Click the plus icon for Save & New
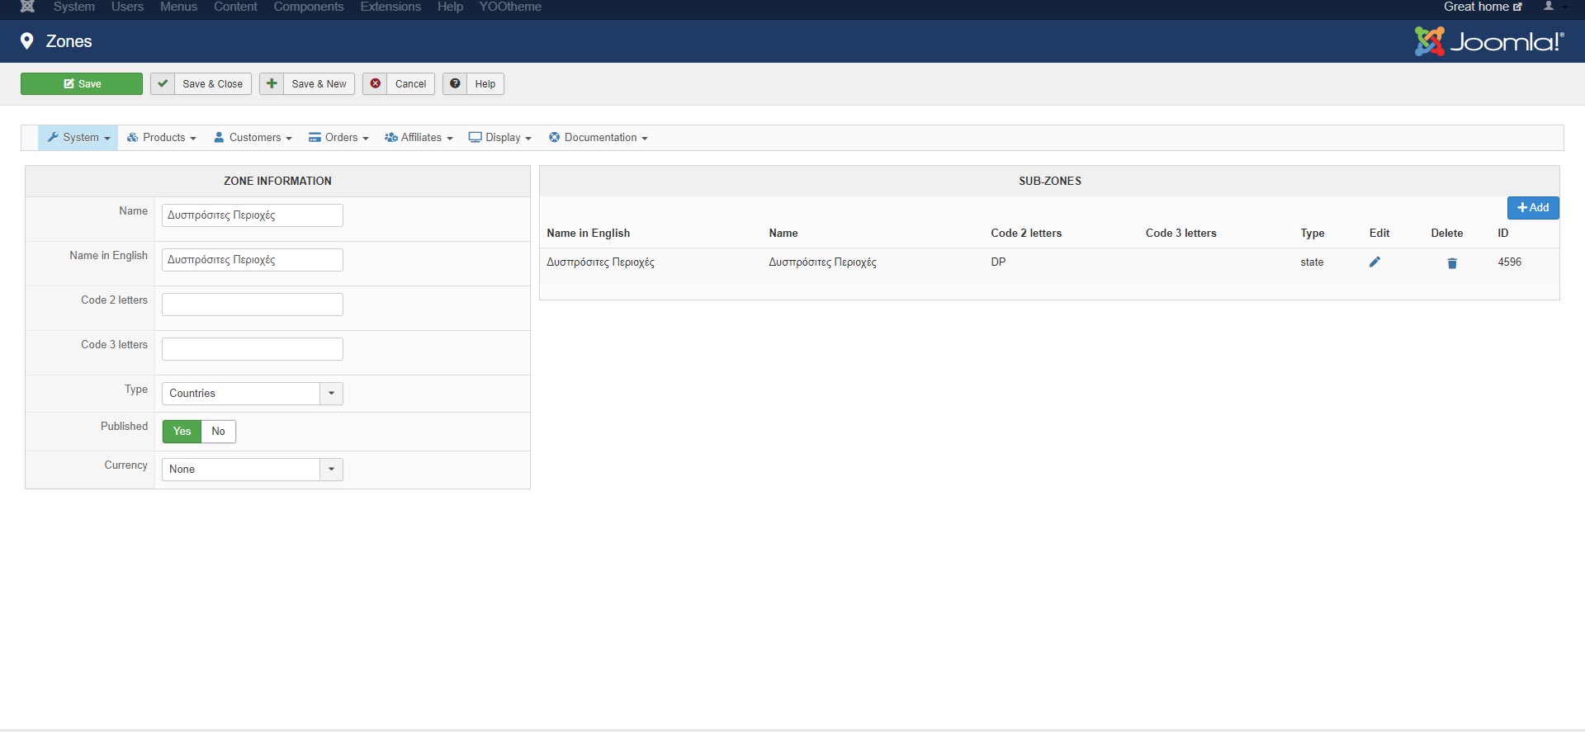This screenshot has width=1585, height=732. point(272,84)
